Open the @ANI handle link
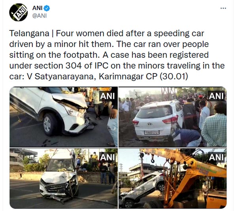 point(39,16)
